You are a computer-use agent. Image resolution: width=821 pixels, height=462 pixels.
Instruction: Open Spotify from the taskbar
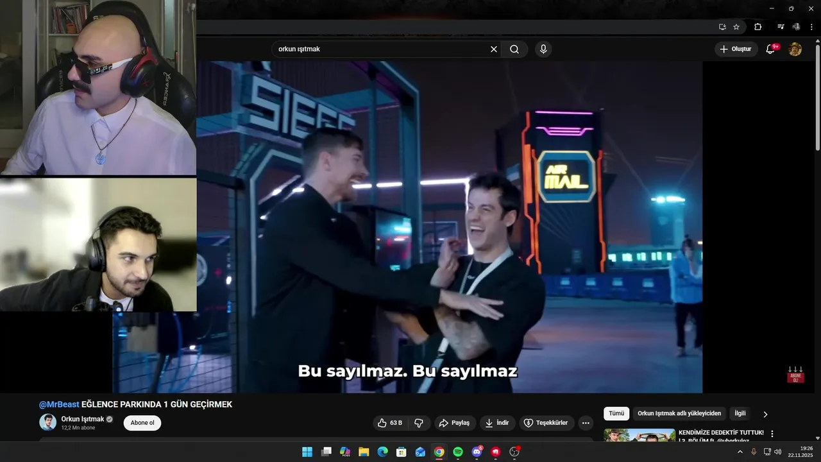(458, 452)
